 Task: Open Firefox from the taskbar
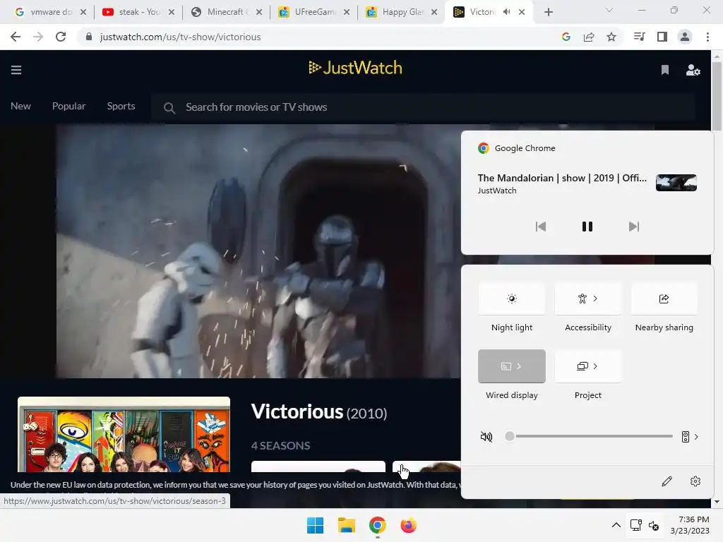pos(409,525)
